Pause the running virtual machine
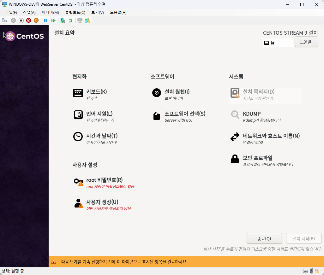324x275 pixels. pyautogui.click(x=45, y=20)
